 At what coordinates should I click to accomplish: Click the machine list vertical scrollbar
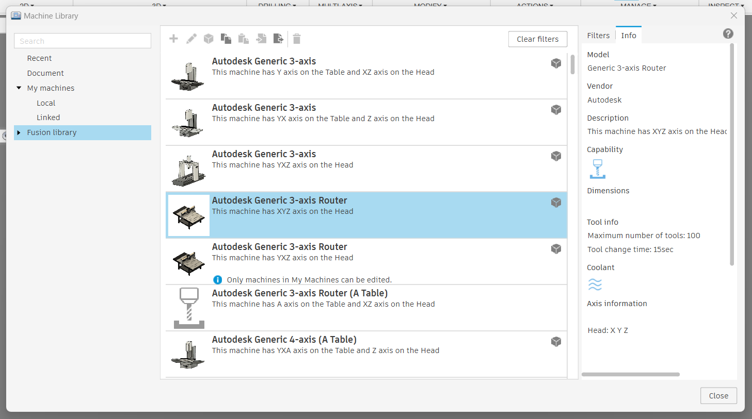coord(572,64)
